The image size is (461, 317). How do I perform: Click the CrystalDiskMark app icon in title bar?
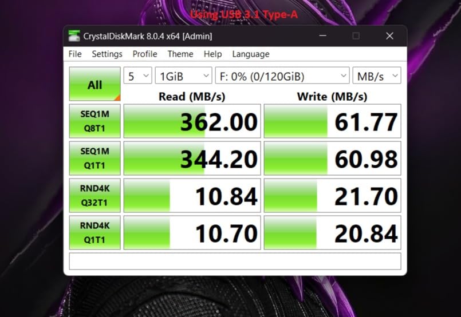point(74,36)
